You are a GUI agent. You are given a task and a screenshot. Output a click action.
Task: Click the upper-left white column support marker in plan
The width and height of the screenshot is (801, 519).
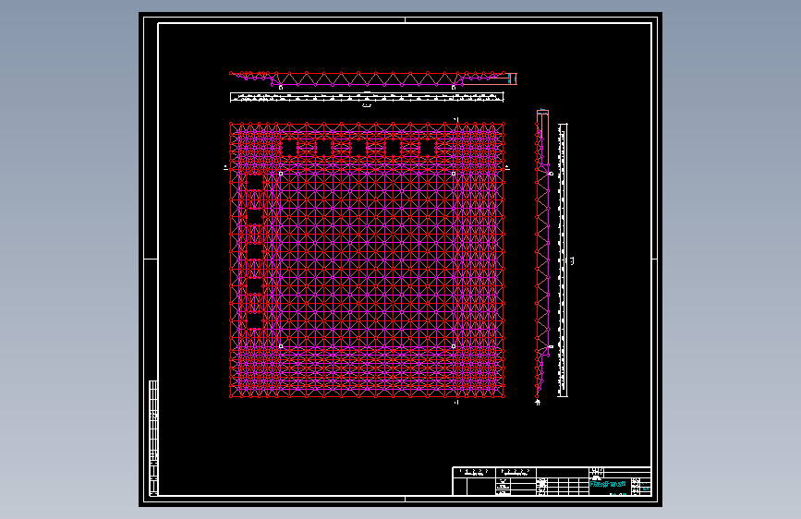point(281,174)
